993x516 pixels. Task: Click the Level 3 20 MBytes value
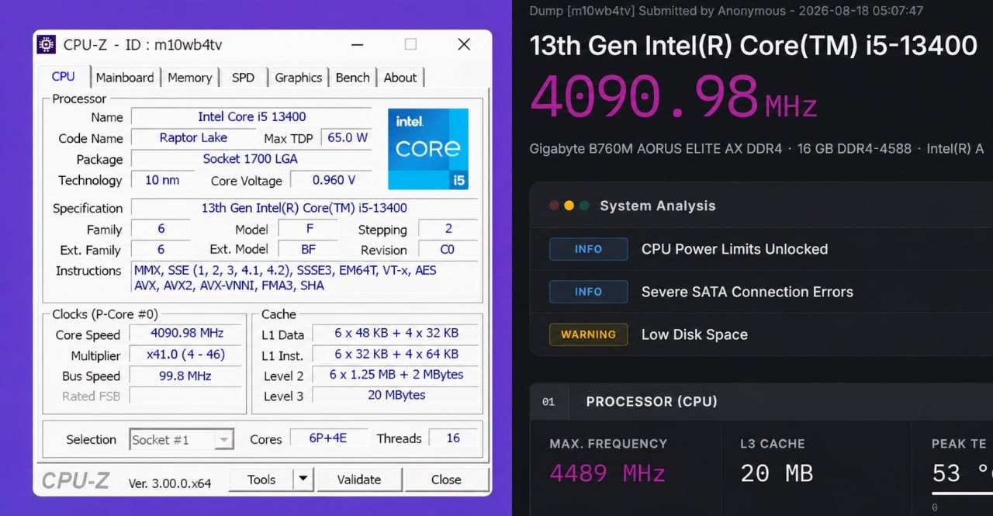[x=396, y=395]
